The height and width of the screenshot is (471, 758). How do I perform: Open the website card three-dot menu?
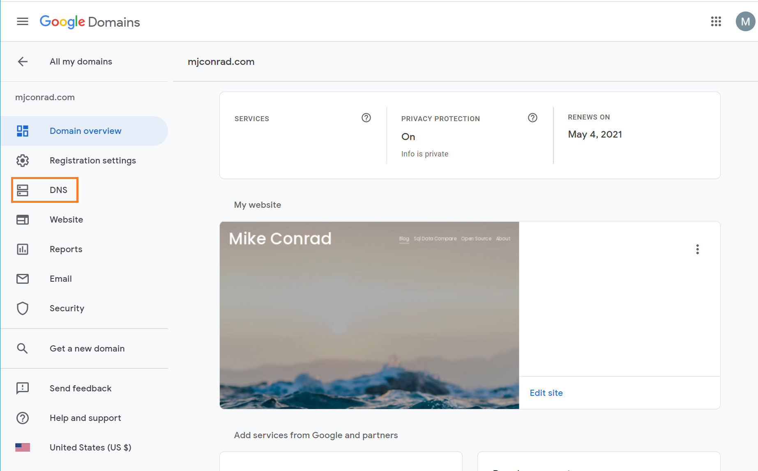[x=697, y=249]
